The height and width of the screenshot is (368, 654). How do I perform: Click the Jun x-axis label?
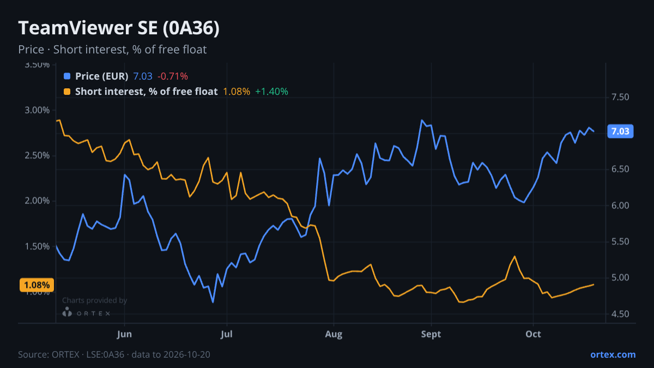pyautogui.click(x=125, y=334)
